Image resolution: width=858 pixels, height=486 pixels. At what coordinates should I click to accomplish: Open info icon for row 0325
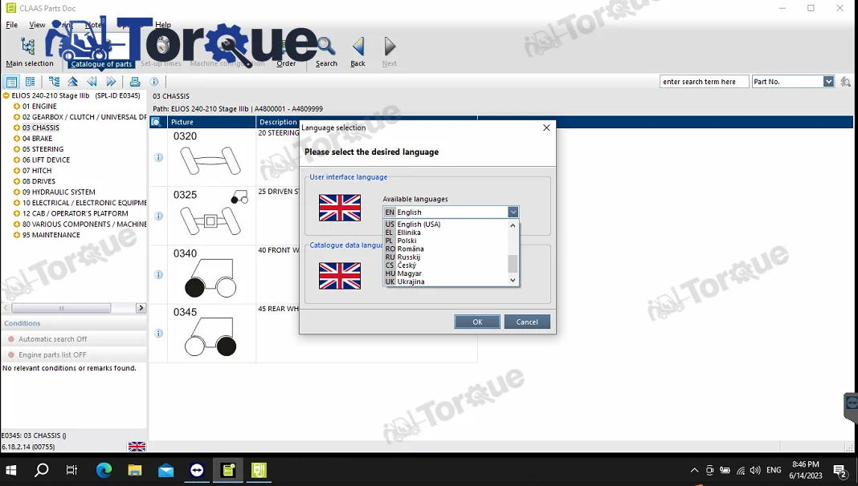pyautogui.click(x=159, y=216)
